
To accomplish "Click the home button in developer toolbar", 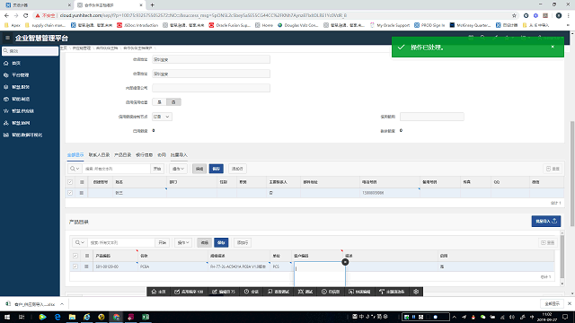I will click(159, 292).
